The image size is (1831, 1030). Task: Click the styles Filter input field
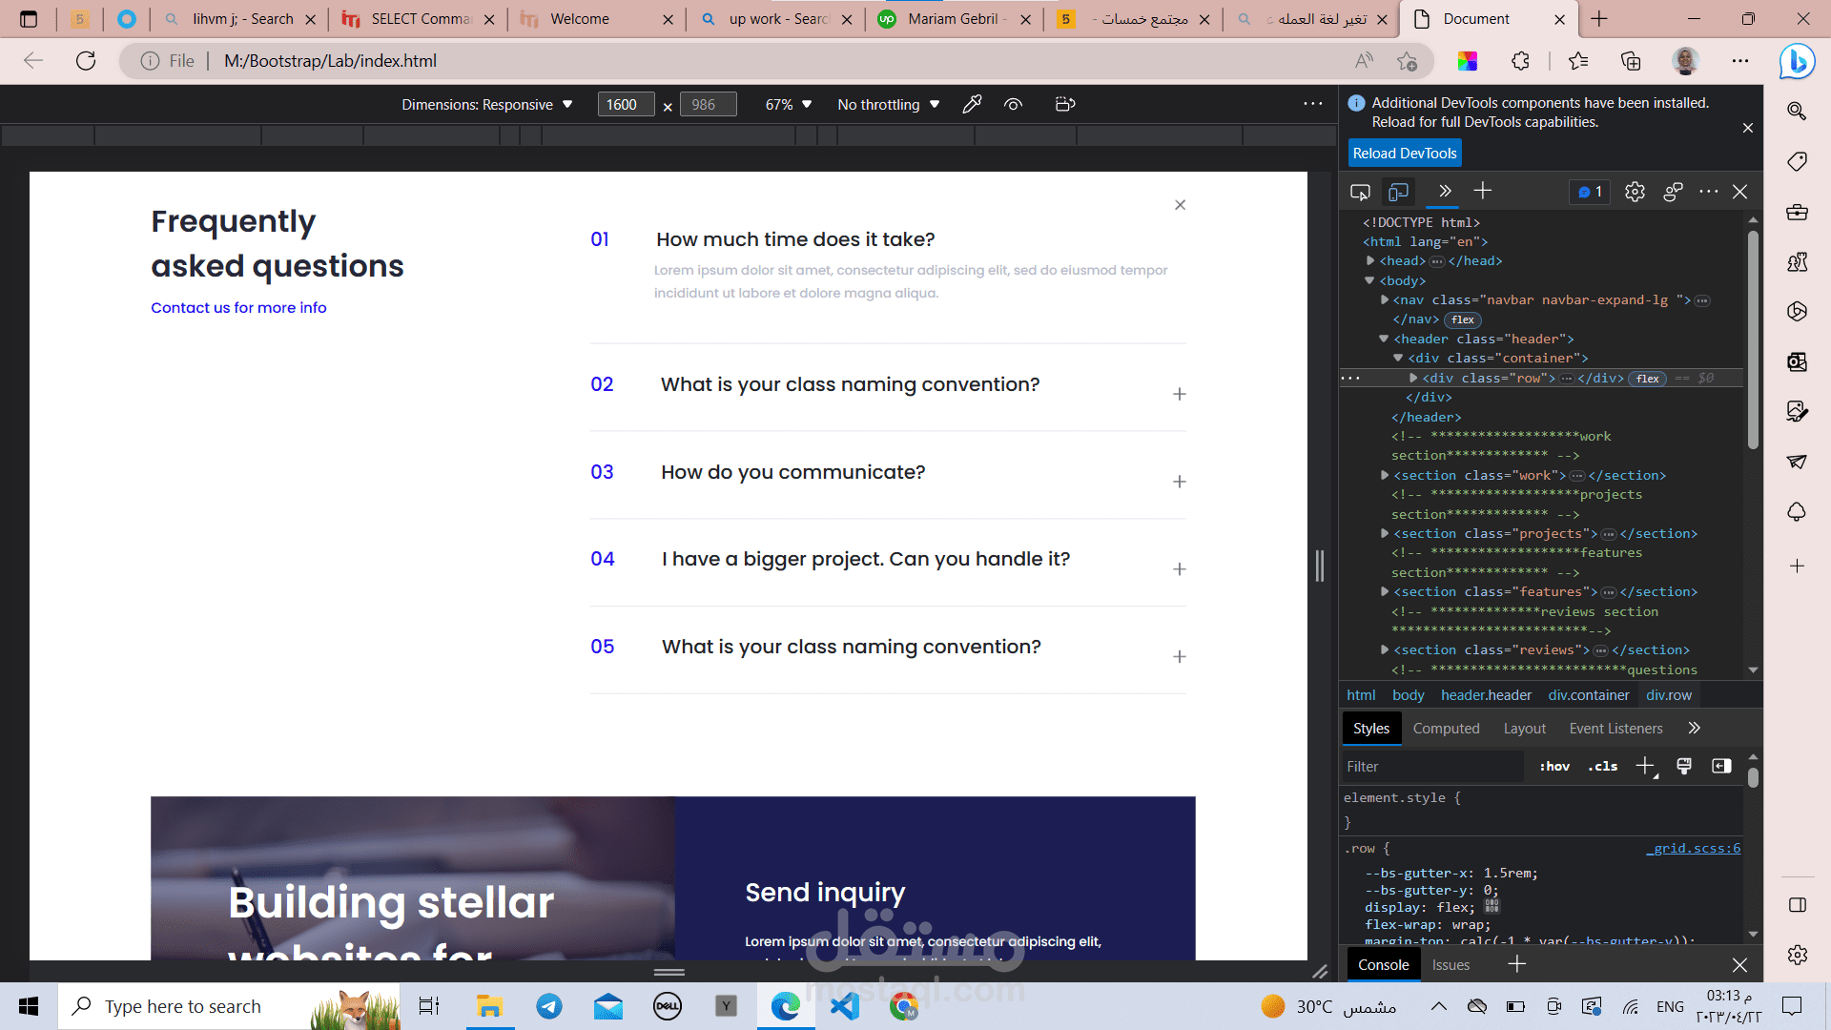(1430, 766)
